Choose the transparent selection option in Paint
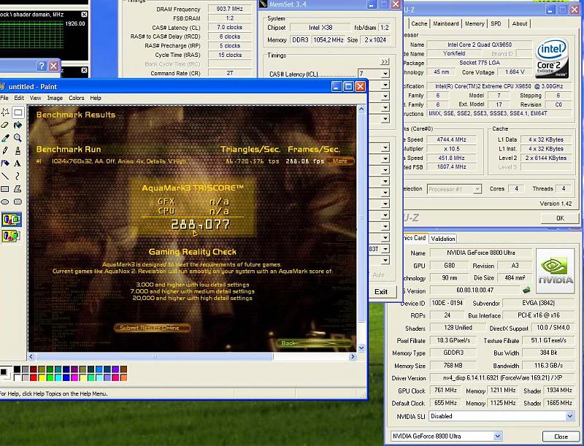584x446 pixels. (12, 236)
